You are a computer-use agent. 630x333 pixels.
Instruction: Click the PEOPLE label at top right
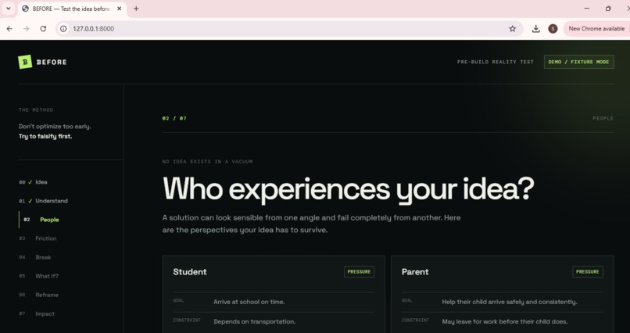(x=603, y=119)
